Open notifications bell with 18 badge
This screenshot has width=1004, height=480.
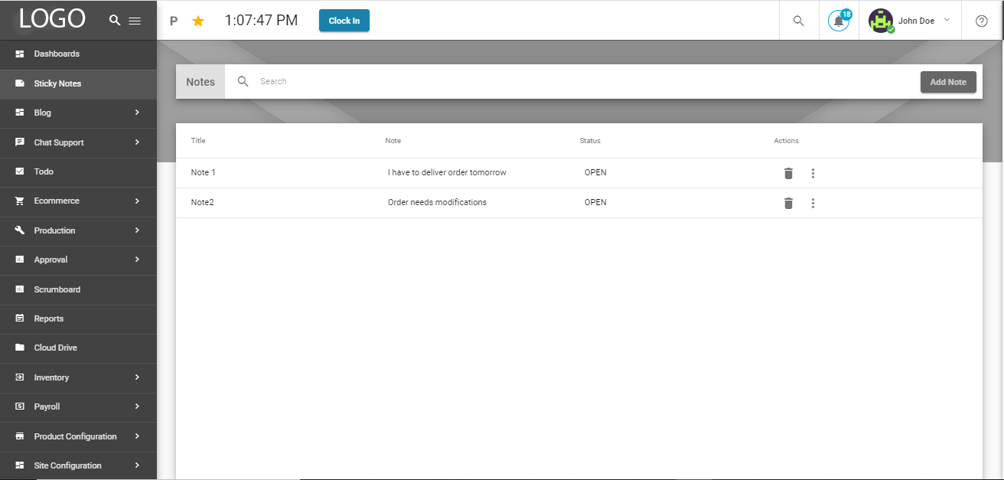click(839, 21)
